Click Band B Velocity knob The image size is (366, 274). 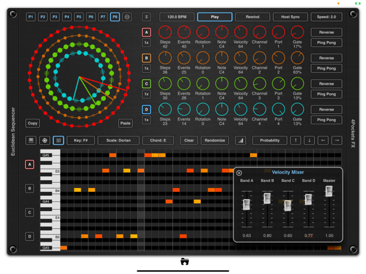[x=241, y=58]
